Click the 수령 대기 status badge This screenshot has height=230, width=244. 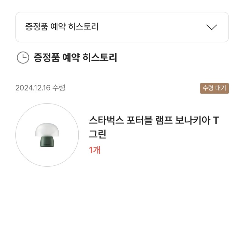click(214, 88)
